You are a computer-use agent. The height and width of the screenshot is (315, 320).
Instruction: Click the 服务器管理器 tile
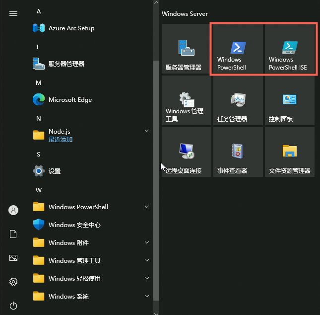click(x=187, y=49)
